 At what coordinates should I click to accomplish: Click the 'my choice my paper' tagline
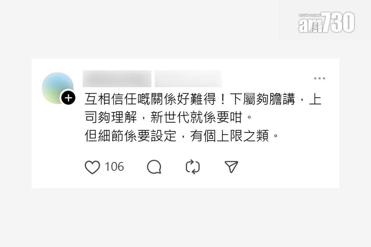(x=309, y=15)
